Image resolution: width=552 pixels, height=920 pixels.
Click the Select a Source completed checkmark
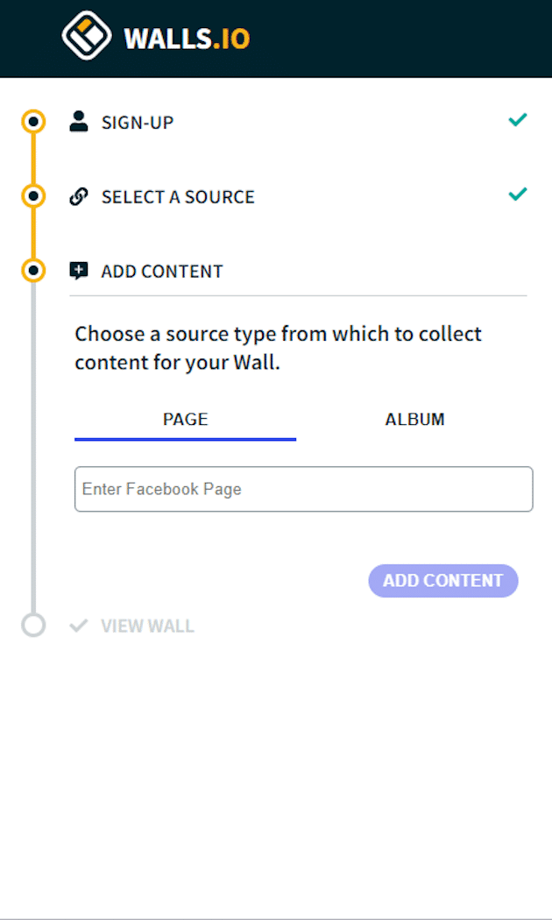click(x=518, y=195)
